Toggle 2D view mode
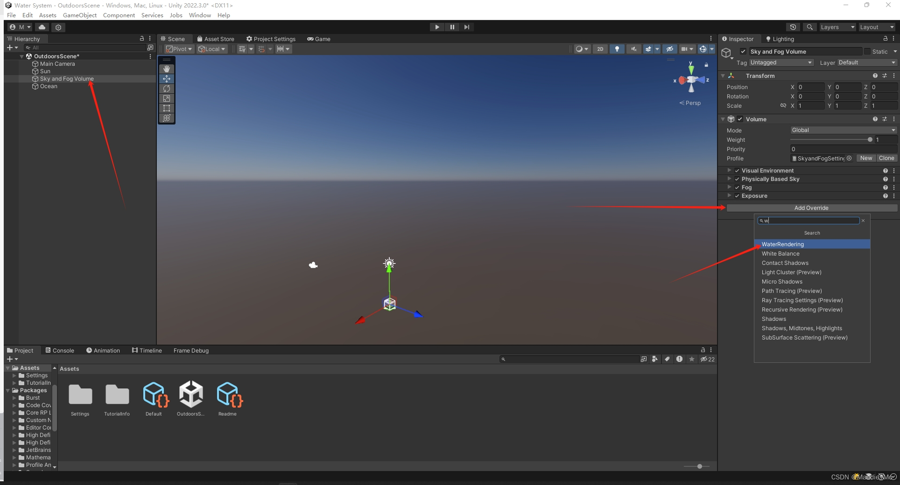 (x=600, y=49)
